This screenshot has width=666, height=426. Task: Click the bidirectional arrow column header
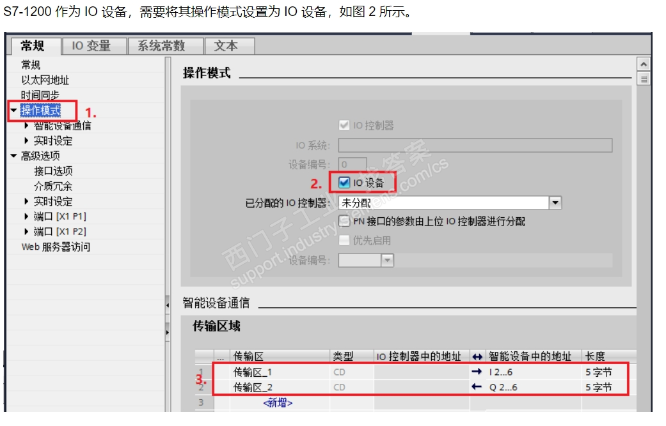pyautogui.click(x=477, y=357)
